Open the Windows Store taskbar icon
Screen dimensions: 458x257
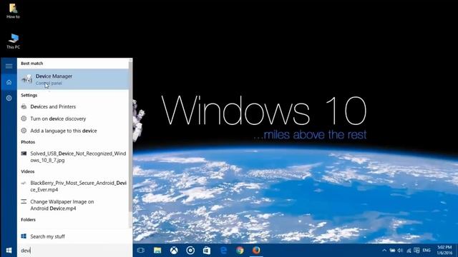point(207,251)
